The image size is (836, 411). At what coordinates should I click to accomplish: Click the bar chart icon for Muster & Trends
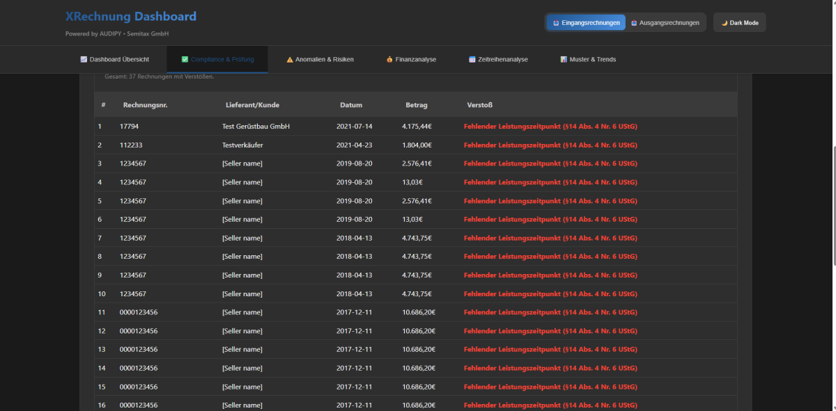564,60
